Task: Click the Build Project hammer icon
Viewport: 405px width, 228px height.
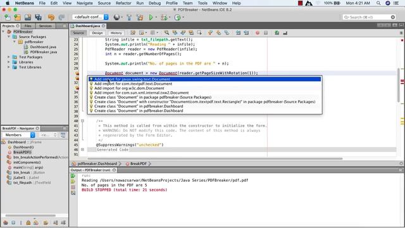Action: [129, 17]
